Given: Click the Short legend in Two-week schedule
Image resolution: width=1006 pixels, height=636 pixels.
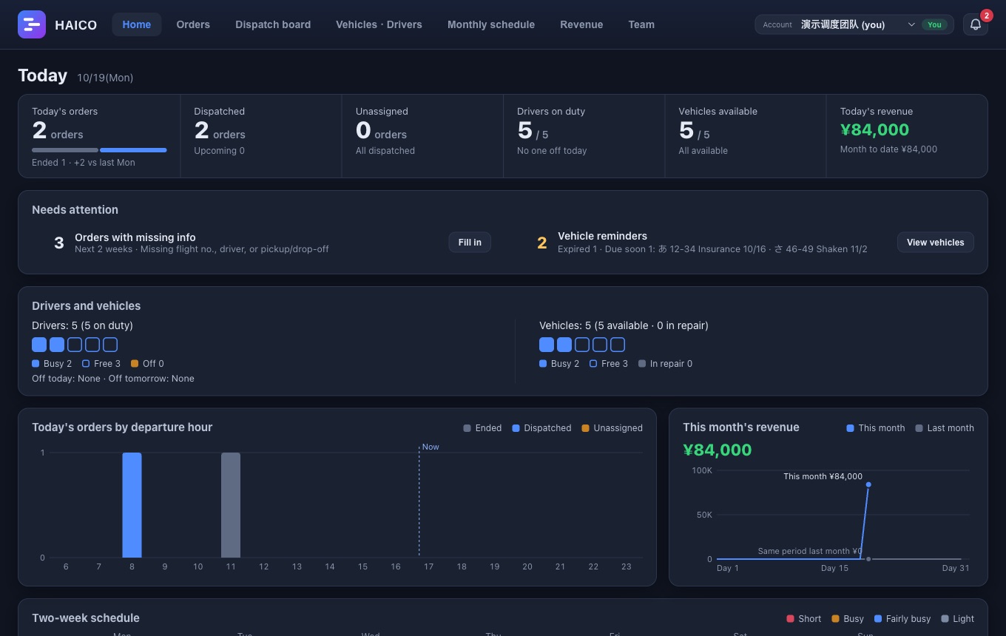Looking at the screenshot, I should coord(804,619).
